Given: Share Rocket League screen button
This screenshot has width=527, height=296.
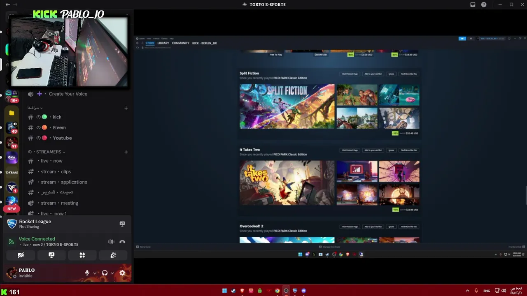Looking at the screenshot, I should (x=122, y=224).
